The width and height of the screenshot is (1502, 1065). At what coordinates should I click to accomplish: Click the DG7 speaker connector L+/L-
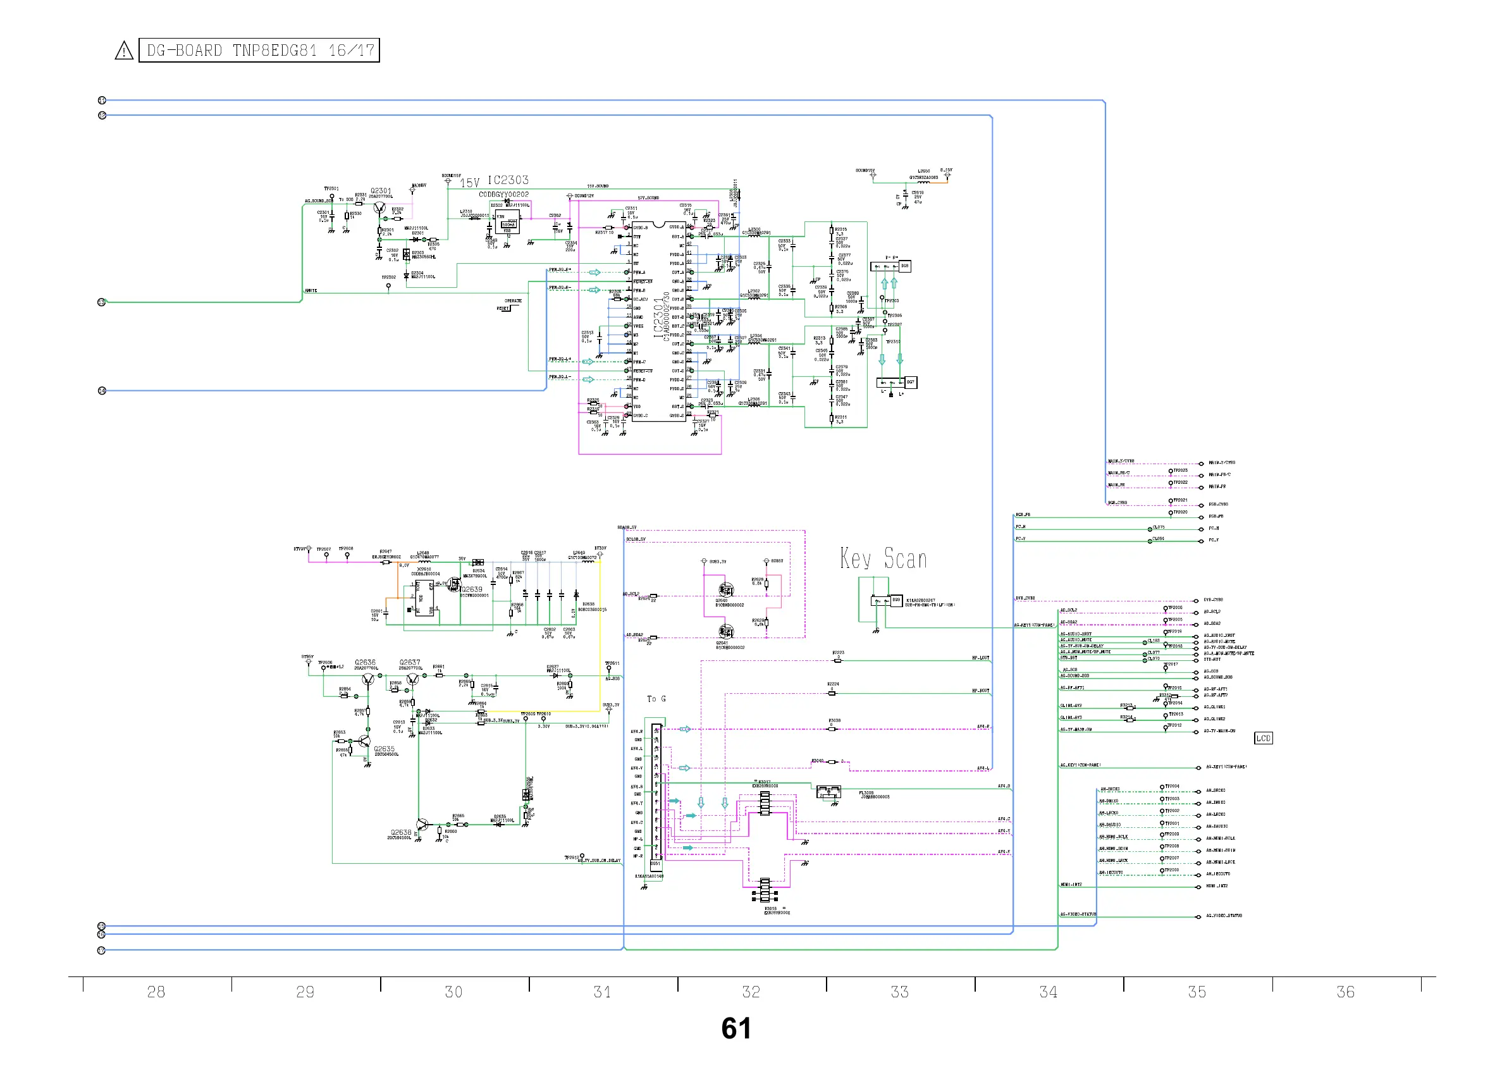click(896, 383)
